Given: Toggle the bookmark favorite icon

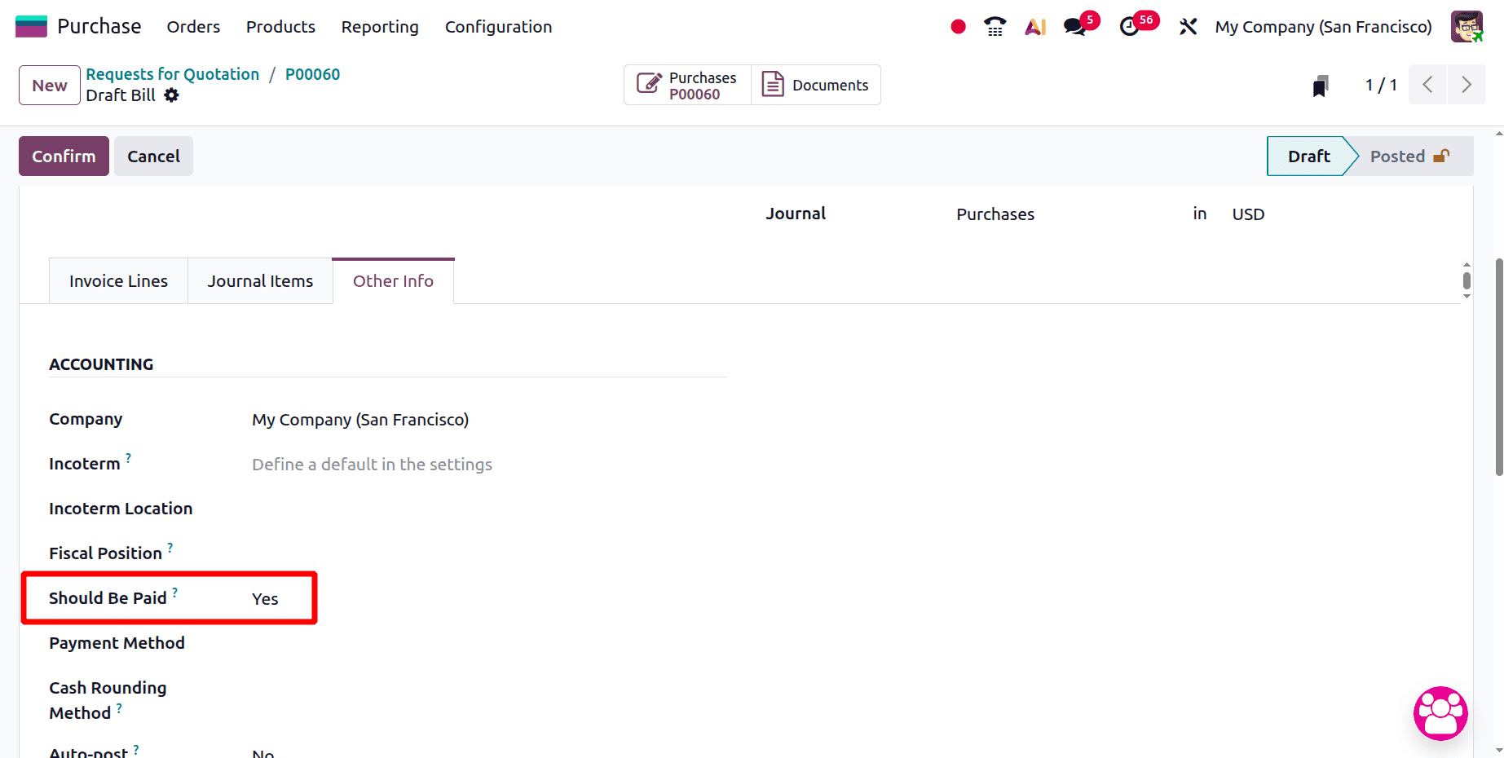Looking at the screenshot, I should point(1321,84).
